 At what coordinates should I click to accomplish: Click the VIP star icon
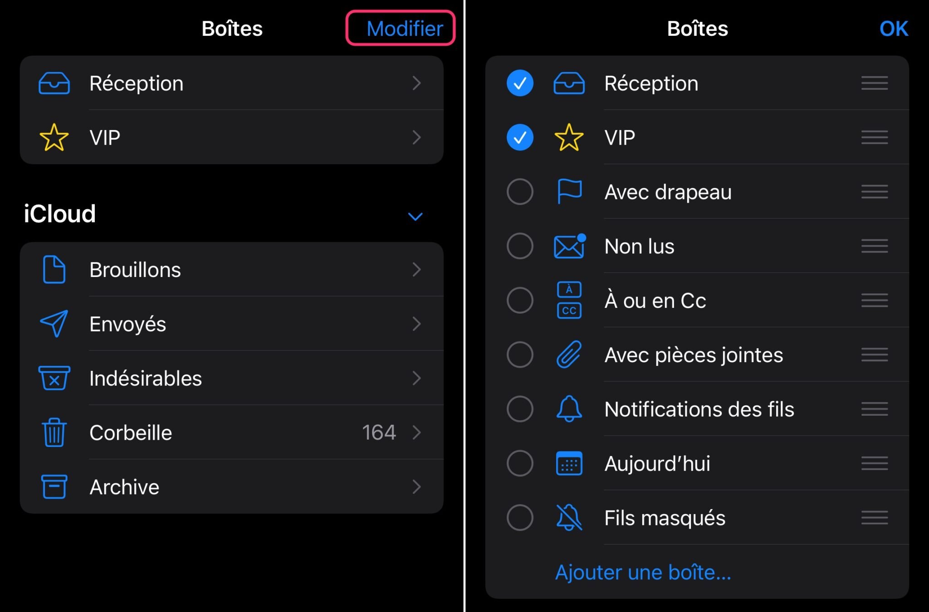point(54,137)
